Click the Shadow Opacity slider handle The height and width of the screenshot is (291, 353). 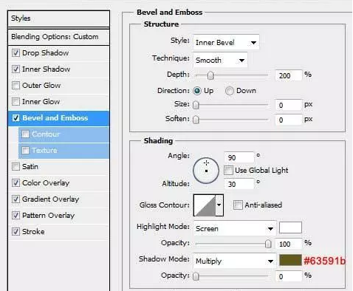(196, 276)
